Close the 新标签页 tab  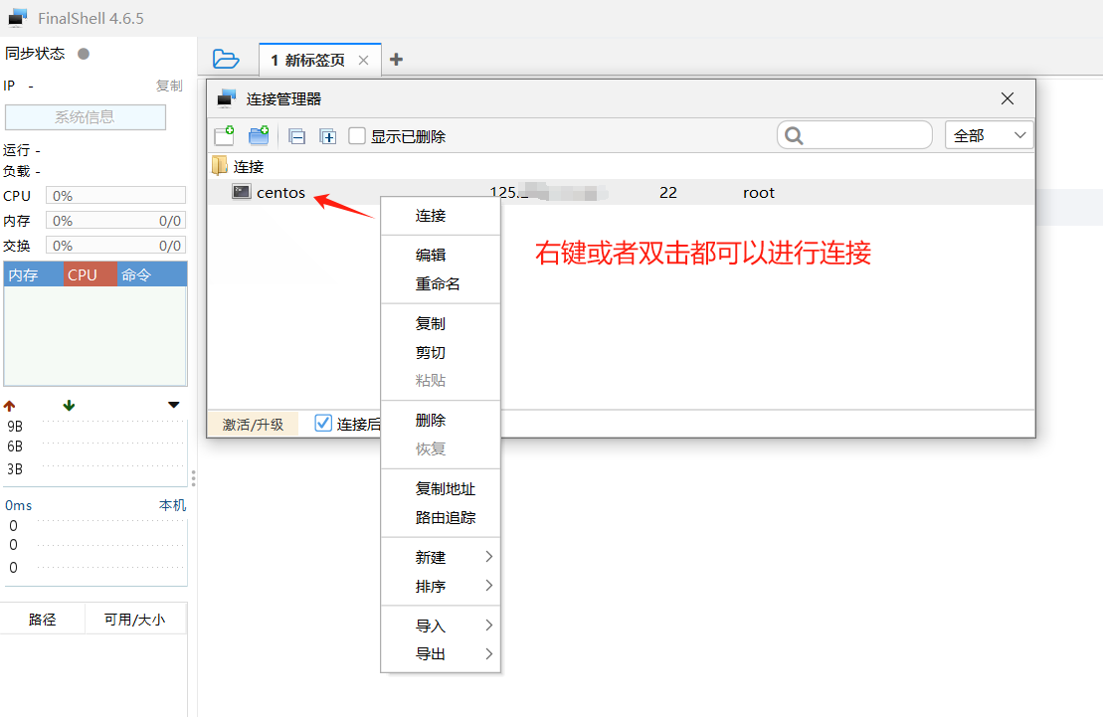(x=363, y=61)
